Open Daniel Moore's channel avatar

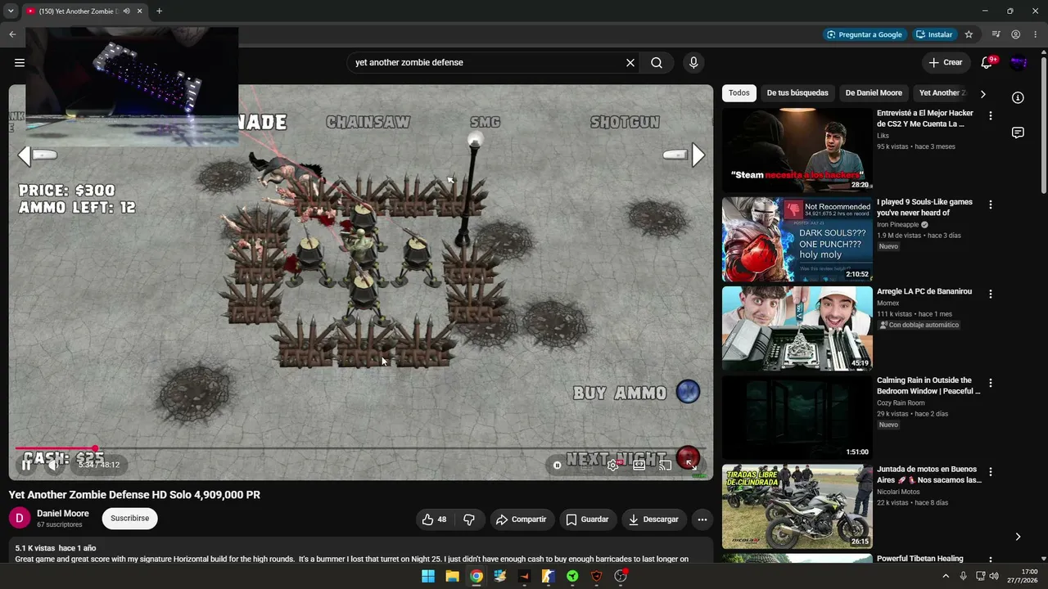pyautogui.click(x=20, y=518)
